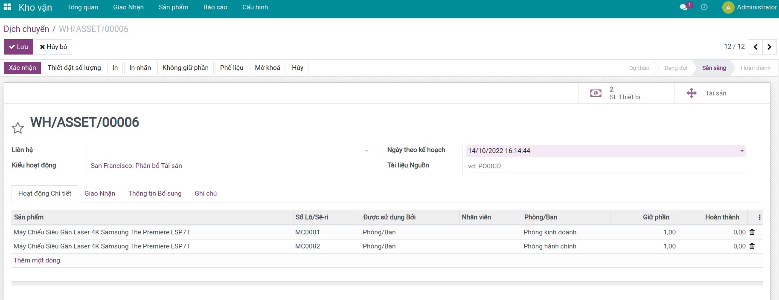The height and width of the screenshot is (300, 779).
Task: Go to next record arrow
Action: point(769,47)
